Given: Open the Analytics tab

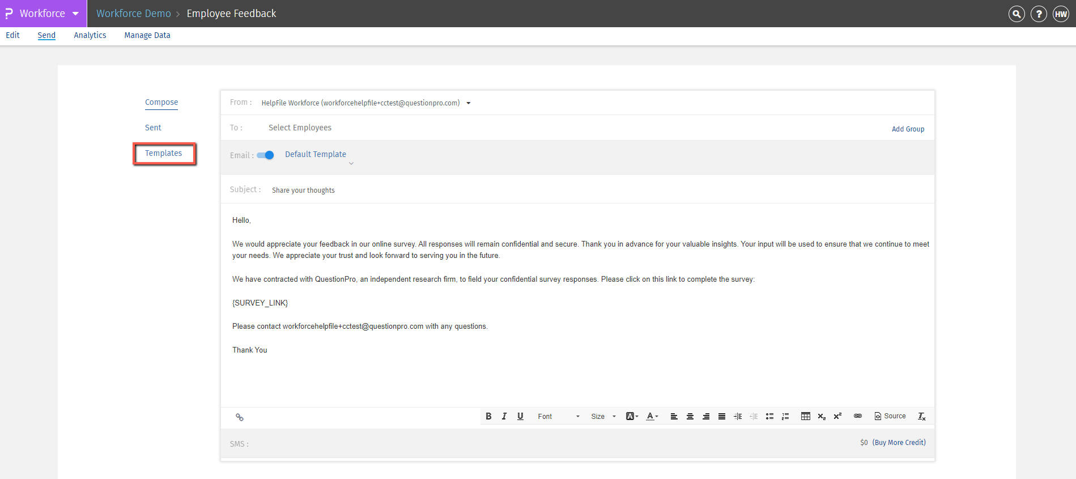Looking at the screenshot, I should 90,35.
